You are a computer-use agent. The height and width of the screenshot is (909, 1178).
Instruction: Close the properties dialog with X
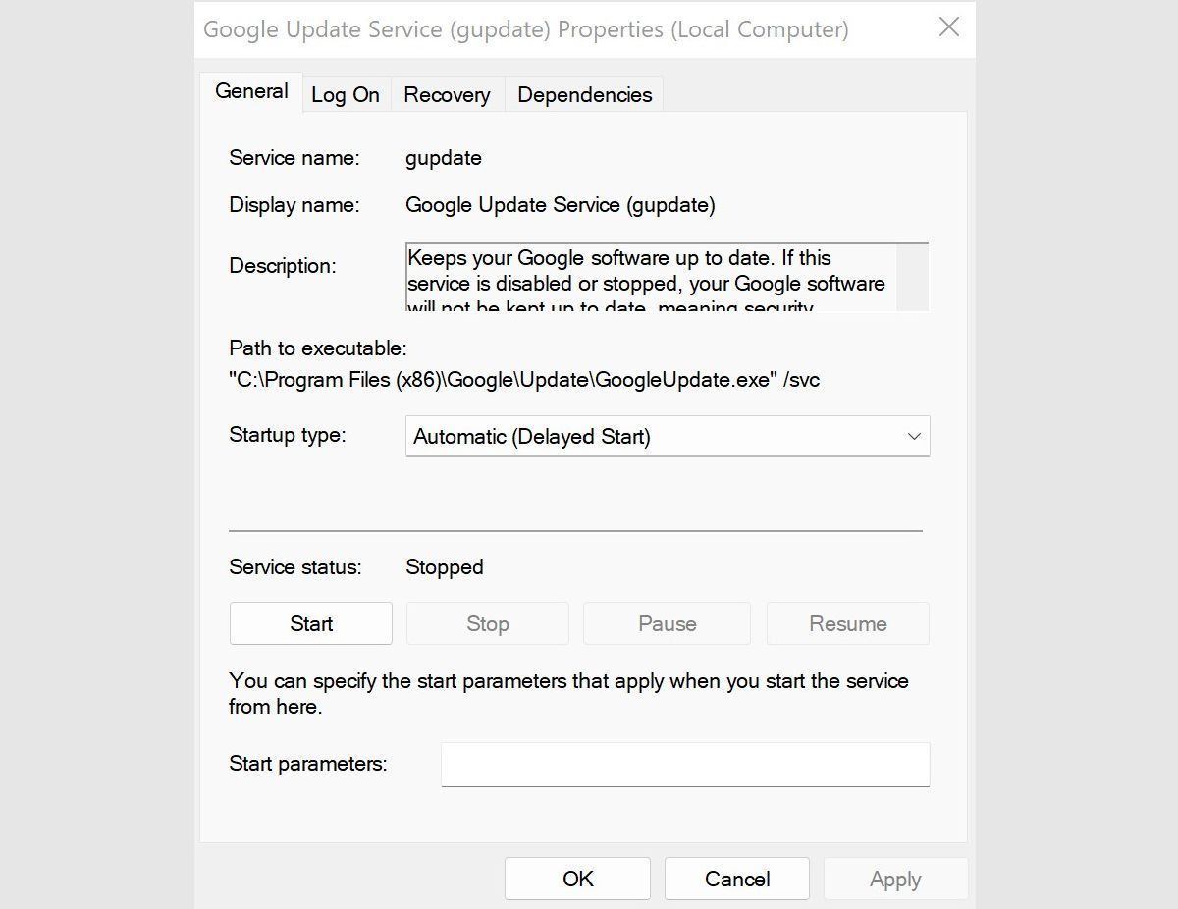[x=948, y=27]
